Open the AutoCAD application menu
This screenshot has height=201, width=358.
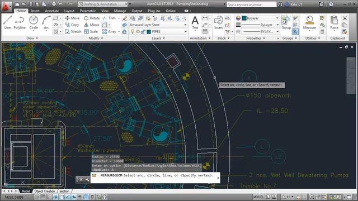(6, 7)
